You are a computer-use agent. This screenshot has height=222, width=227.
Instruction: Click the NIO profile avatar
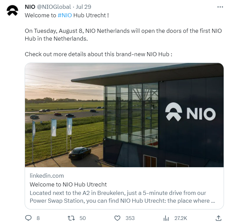(x=12, y=10)
